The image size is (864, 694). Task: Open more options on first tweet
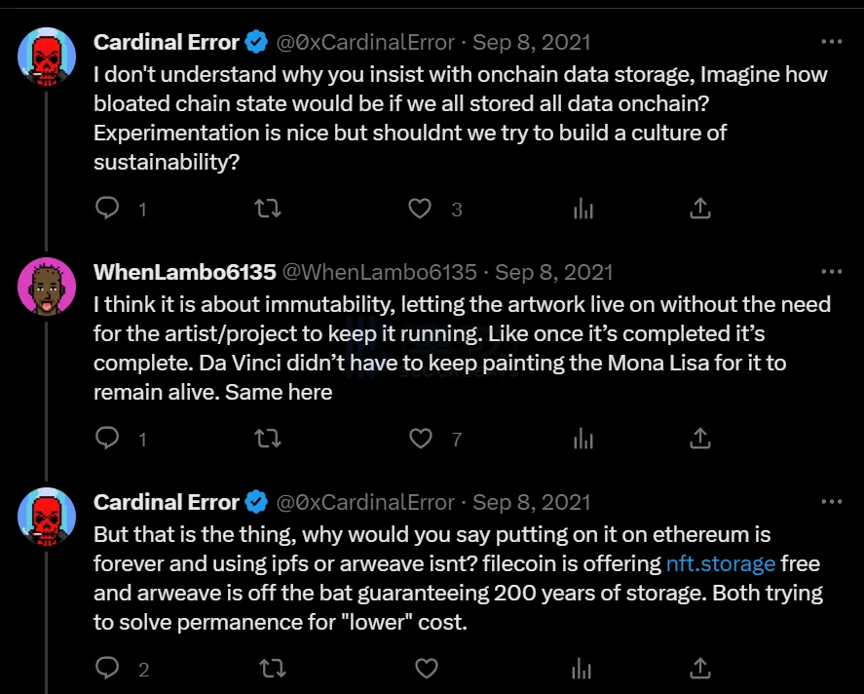tap(832, 41)
